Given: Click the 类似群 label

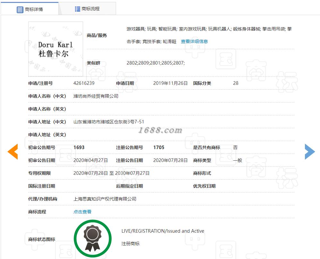Looking at the screenshot, I should click(x=94, y=63).
